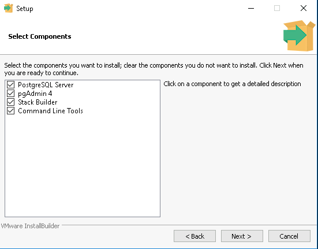Click the installer box logo with green arrow
318x249 pixels.
click(x=299, y=36)
